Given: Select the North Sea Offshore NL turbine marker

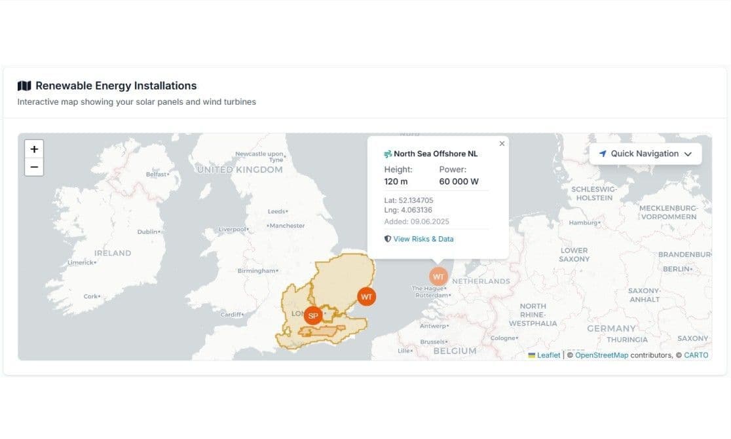Looking at the screenshot, I should 438,276.
